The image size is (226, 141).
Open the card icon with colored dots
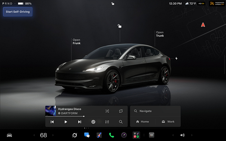click(151, 135)
